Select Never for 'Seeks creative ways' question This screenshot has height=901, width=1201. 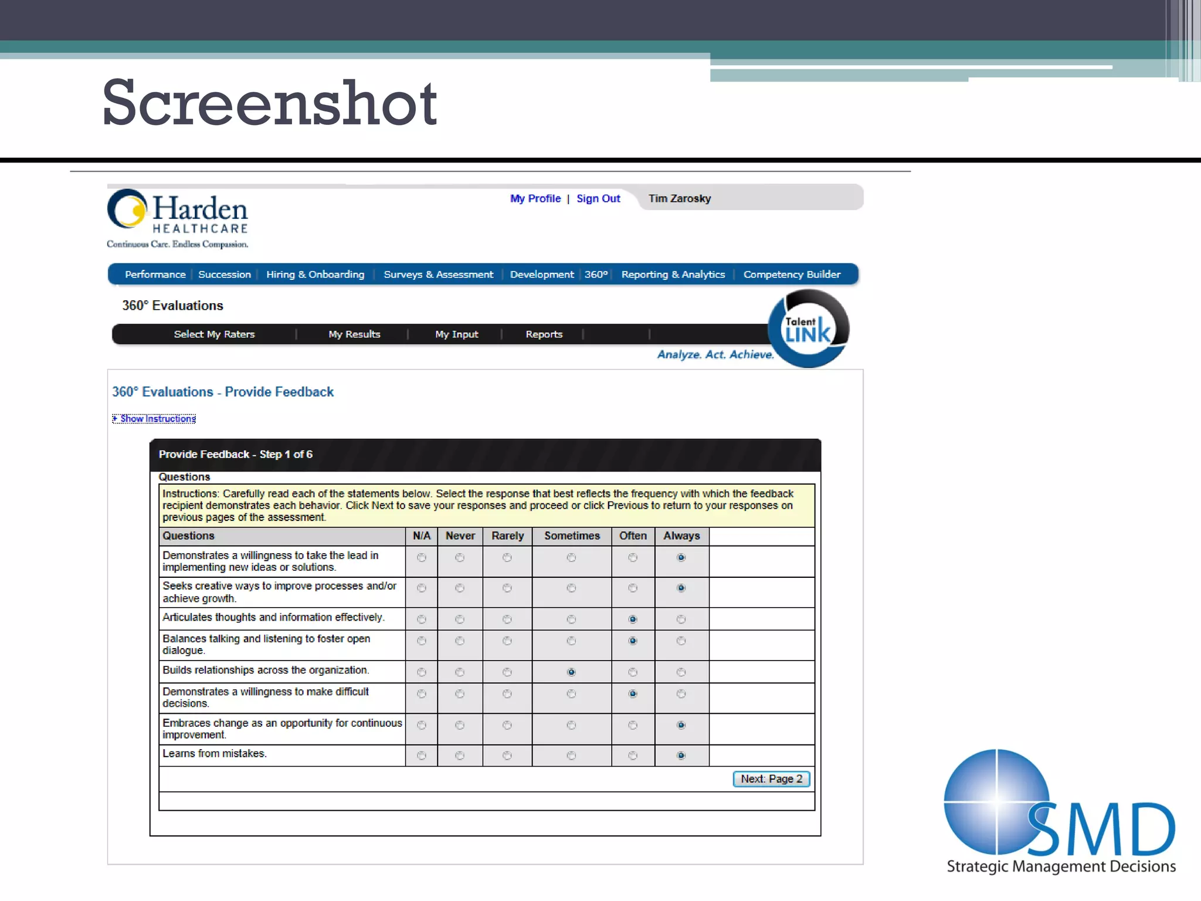coord(460,588)
